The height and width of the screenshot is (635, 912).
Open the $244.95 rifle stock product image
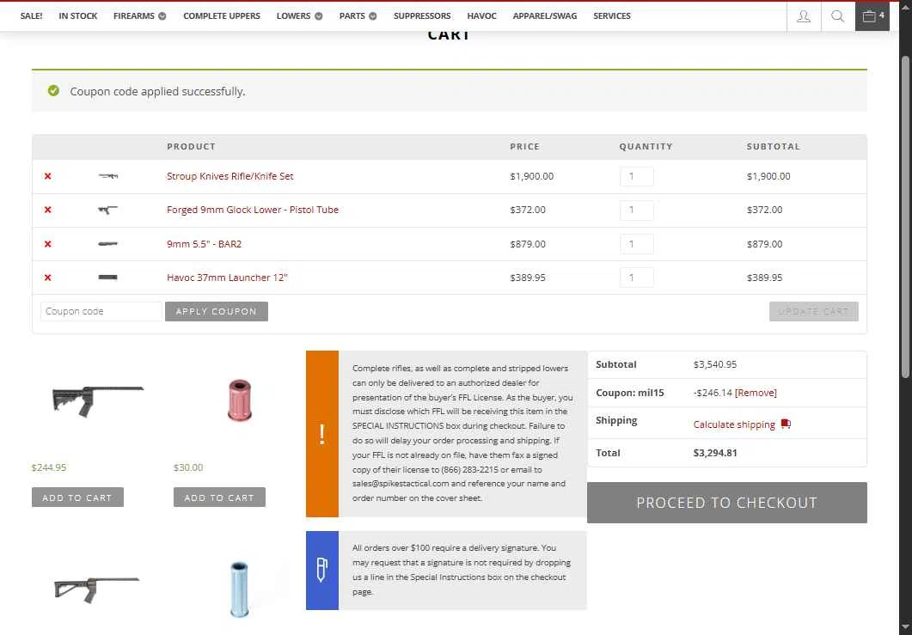tap(97, 400)
